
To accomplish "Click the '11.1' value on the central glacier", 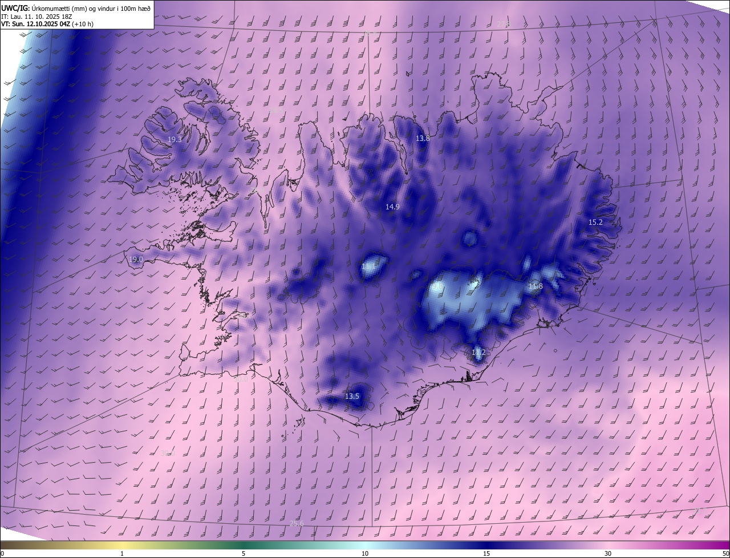I will click(369, 266).
